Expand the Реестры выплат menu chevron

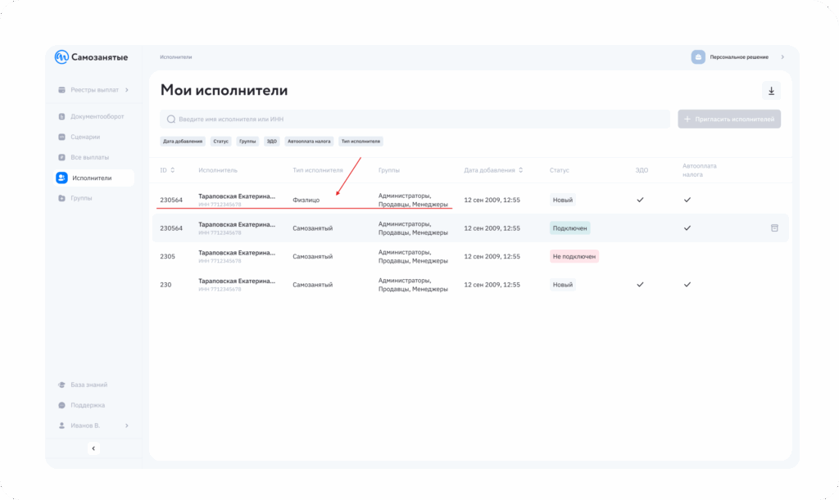tap(126, 89)
